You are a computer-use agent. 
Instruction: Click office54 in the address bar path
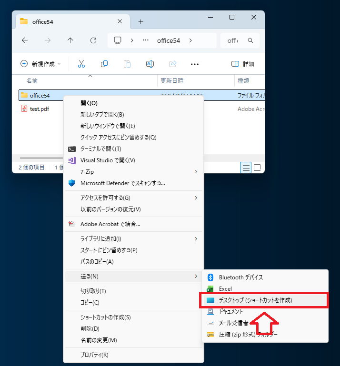[169, 40]
